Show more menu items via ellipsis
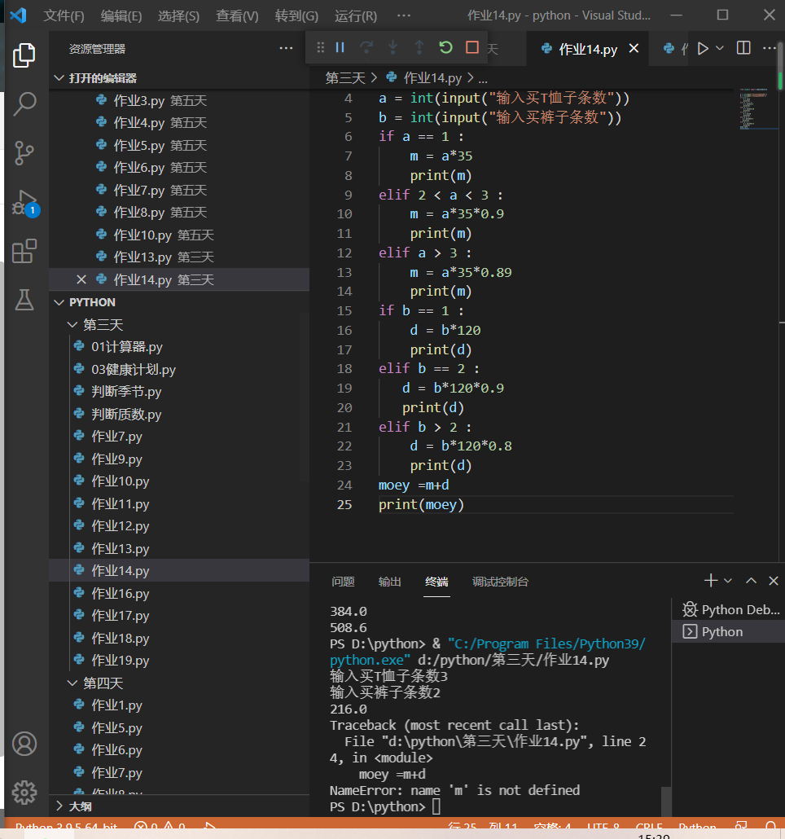Viewport: 785px width, 839px height. 404,15
